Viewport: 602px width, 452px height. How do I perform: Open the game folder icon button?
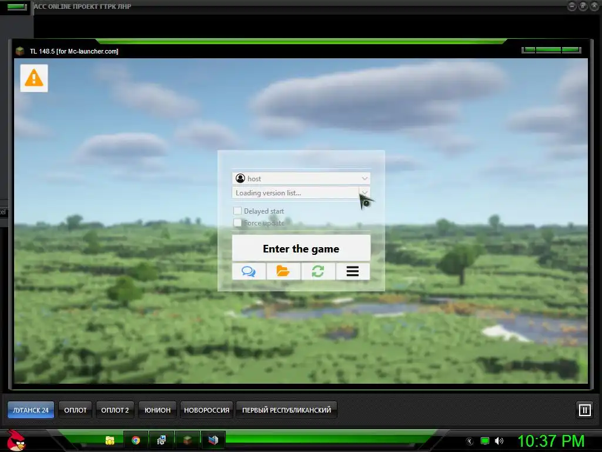(x=283, y=271)
